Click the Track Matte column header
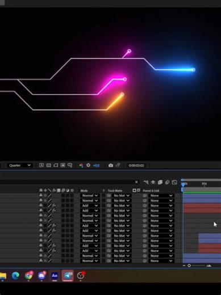The height and width of the screenshot is (295, 221). click(x=115, y=191)
